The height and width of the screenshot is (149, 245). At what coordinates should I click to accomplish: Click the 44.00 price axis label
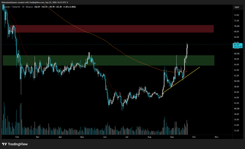236,98
